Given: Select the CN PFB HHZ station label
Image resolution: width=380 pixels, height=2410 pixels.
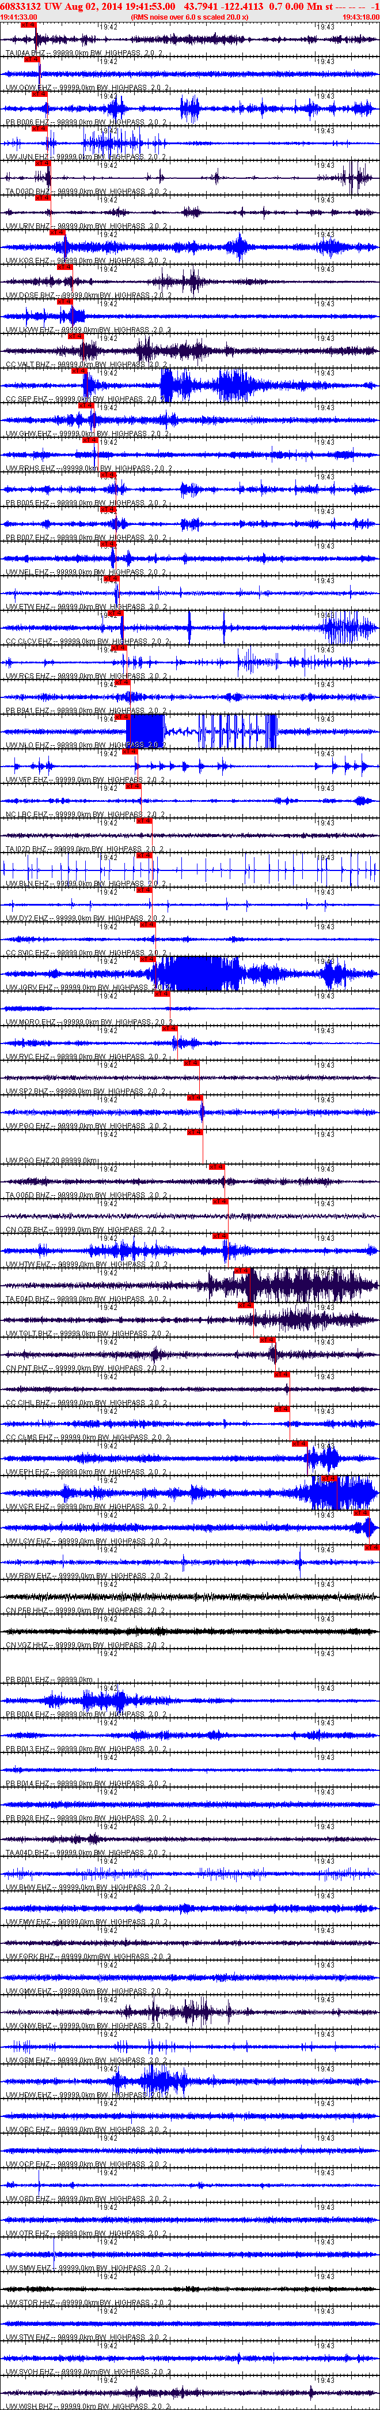Looking at the screenshot, I should [87, 1611].
